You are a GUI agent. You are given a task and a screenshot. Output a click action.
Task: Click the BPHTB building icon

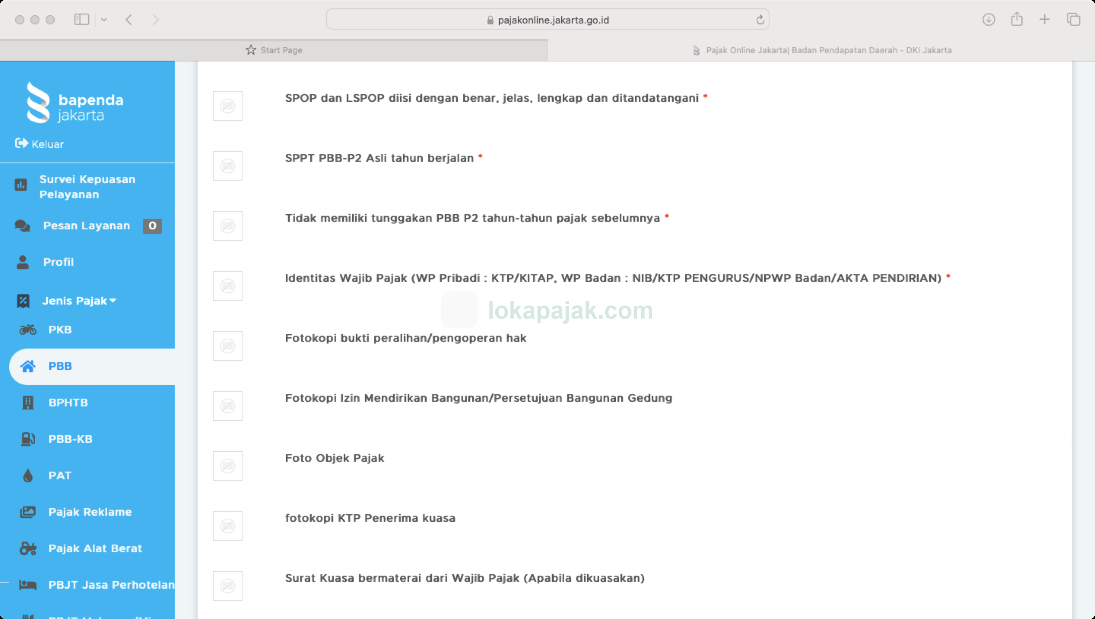tap(28, 402)
